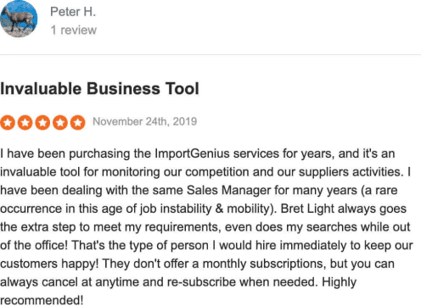View Peter H.'s 1 review count
The image size is (421, 306).
(x=74, y=30)
